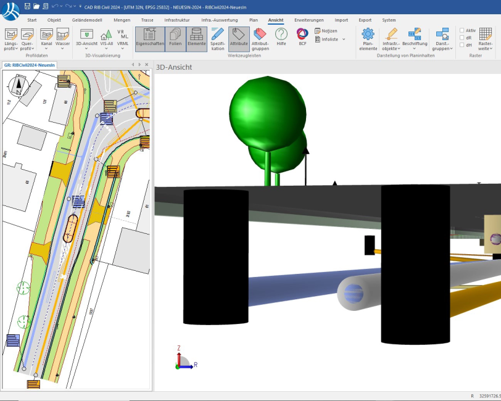The image size is (501, 401).
Task: Check the dR raster checkbox
Action: click(x=462, y=38)
